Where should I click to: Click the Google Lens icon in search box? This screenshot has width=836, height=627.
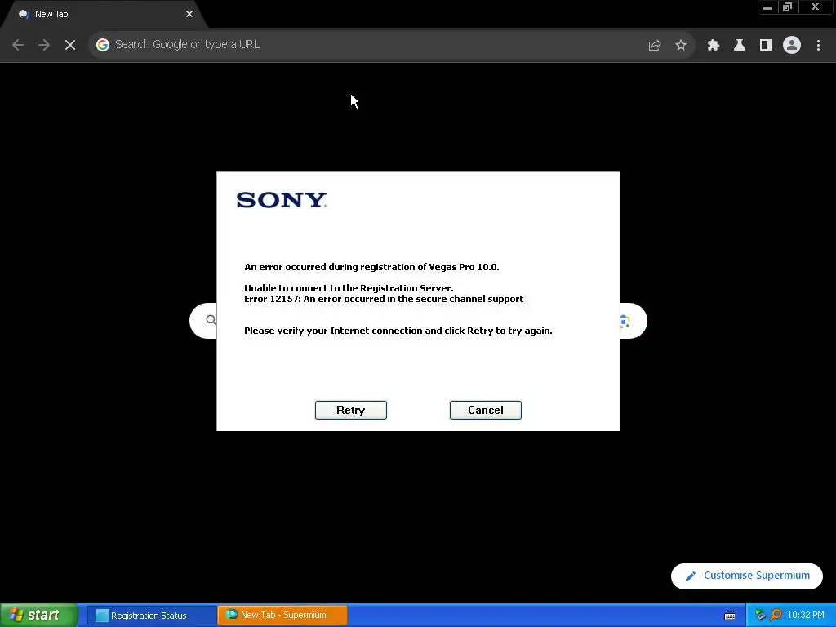pyautogui.click(x=625, y=321)
